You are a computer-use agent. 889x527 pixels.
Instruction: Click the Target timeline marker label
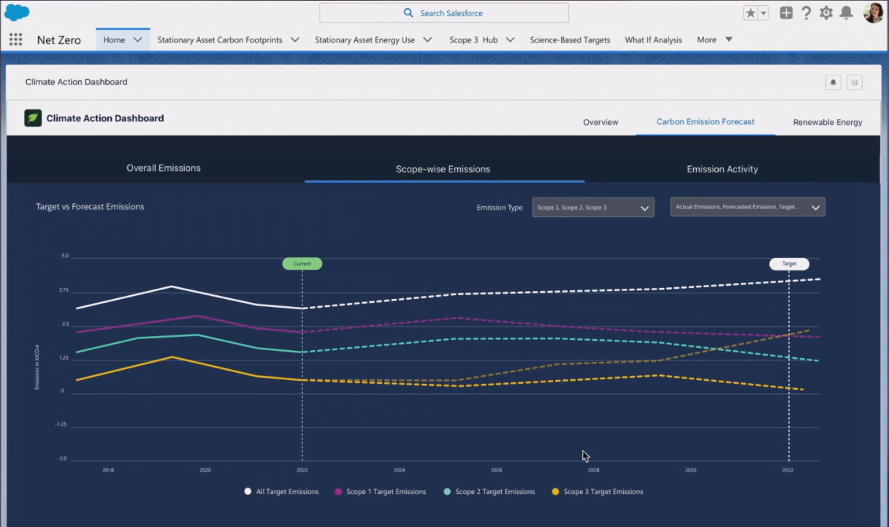click(789, 264)
